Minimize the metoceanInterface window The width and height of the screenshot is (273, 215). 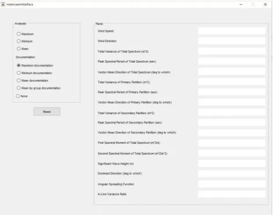coord(241,4)
